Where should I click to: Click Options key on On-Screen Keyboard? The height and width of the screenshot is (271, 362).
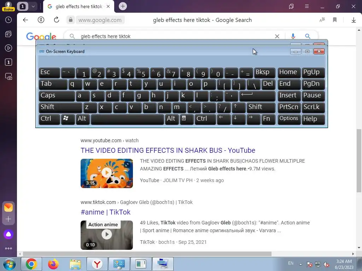(289, 119)
